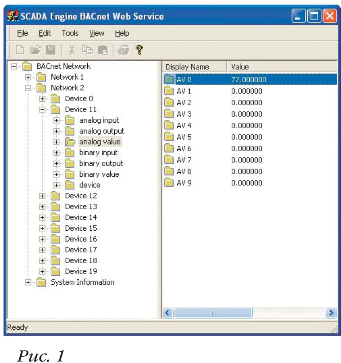Select the AV 2 row label
Viewport: 341px width, 363px height.
click(x=184, y=103)
